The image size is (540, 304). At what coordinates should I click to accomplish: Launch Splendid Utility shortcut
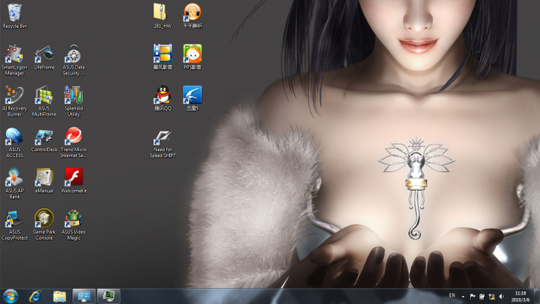tap(73, 101)
